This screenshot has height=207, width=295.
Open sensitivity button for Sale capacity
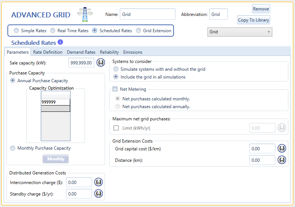click(x=101, y=63)
